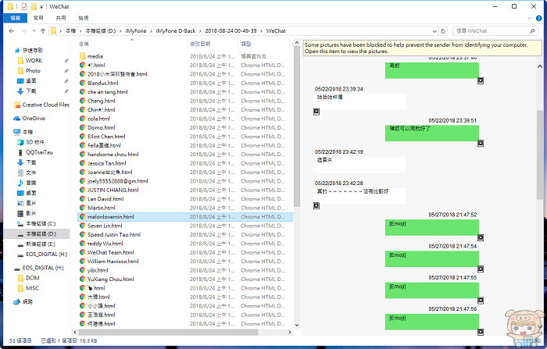Click the Creative Cloud Files icon
Image resolution: width=547 pixels, height=349 pixels.
[16, 105]
